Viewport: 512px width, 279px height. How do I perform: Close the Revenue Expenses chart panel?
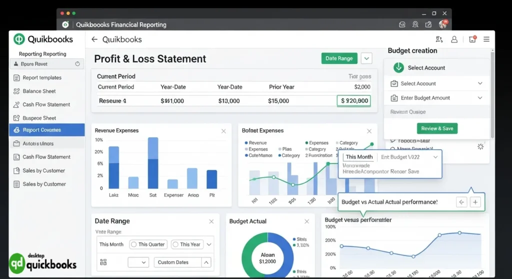(223, 131)
